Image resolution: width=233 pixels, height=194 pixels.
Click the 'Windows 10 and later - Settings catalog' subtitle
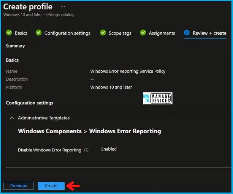click(38, 14)
